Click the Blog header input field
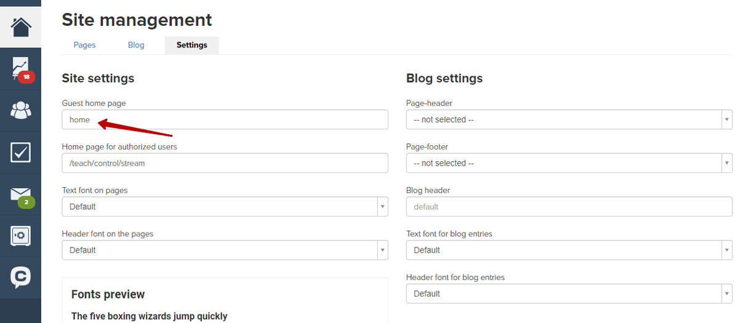Screen dimensions: 738x323 click(569, 206)
